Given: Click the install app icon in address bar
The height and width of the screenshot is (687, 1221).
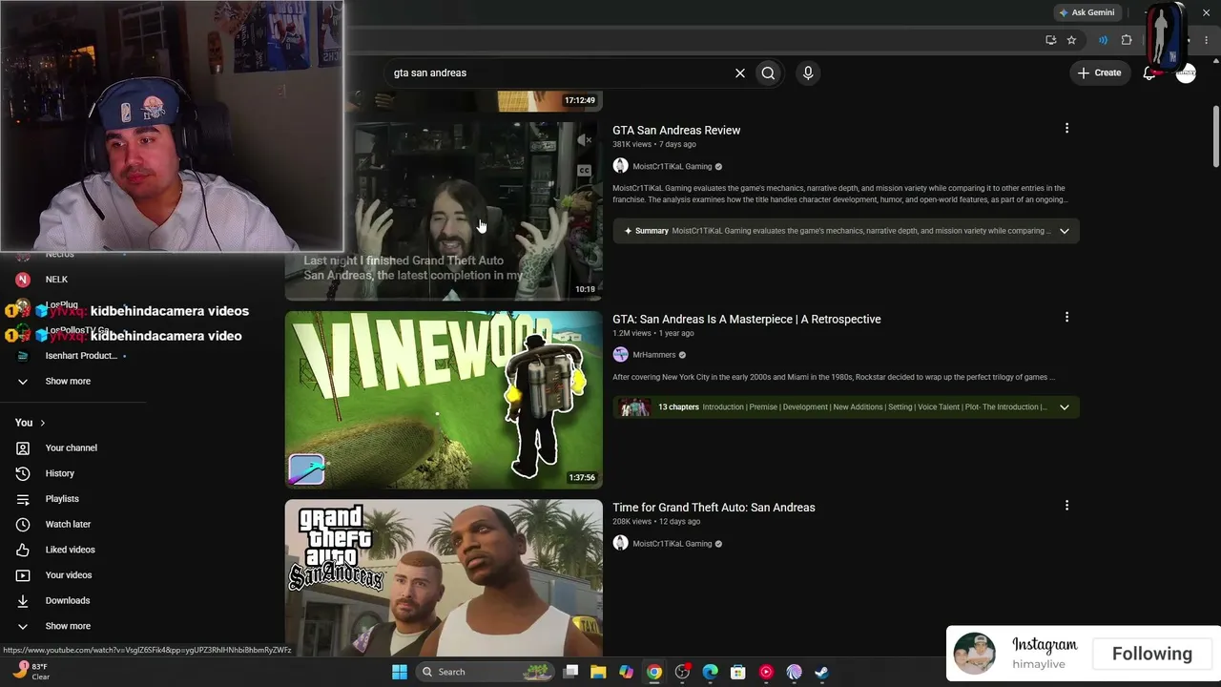Looking at the screenshot, I should click(x=1050, y=40).
